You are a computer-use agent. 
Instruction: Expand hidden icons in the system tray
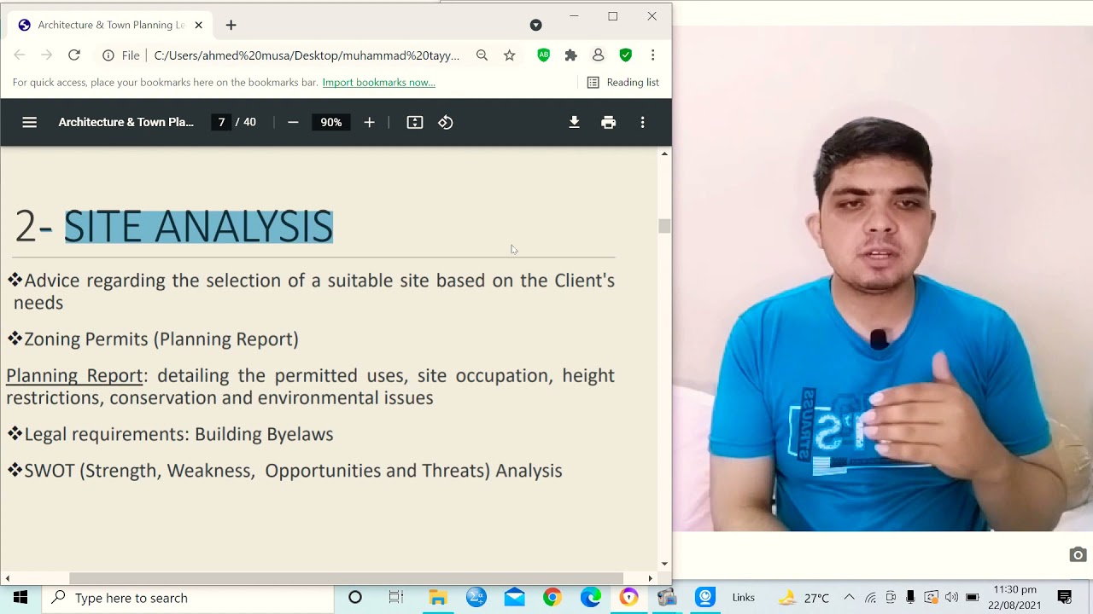pyautogui.click(x=850, y=597)
